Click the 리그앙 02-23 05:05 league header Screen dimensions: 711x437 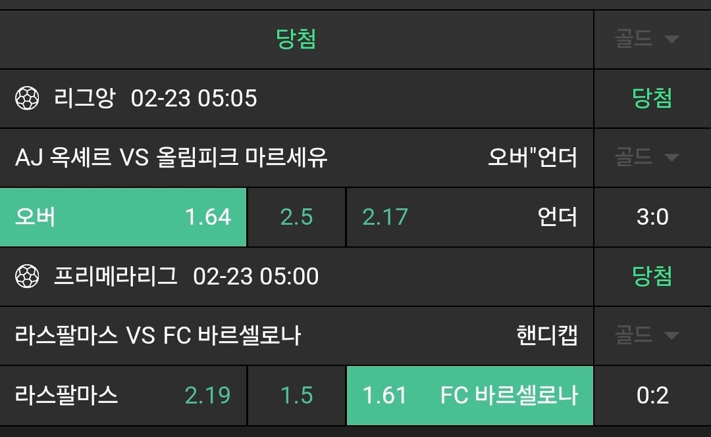coord(155,99)
